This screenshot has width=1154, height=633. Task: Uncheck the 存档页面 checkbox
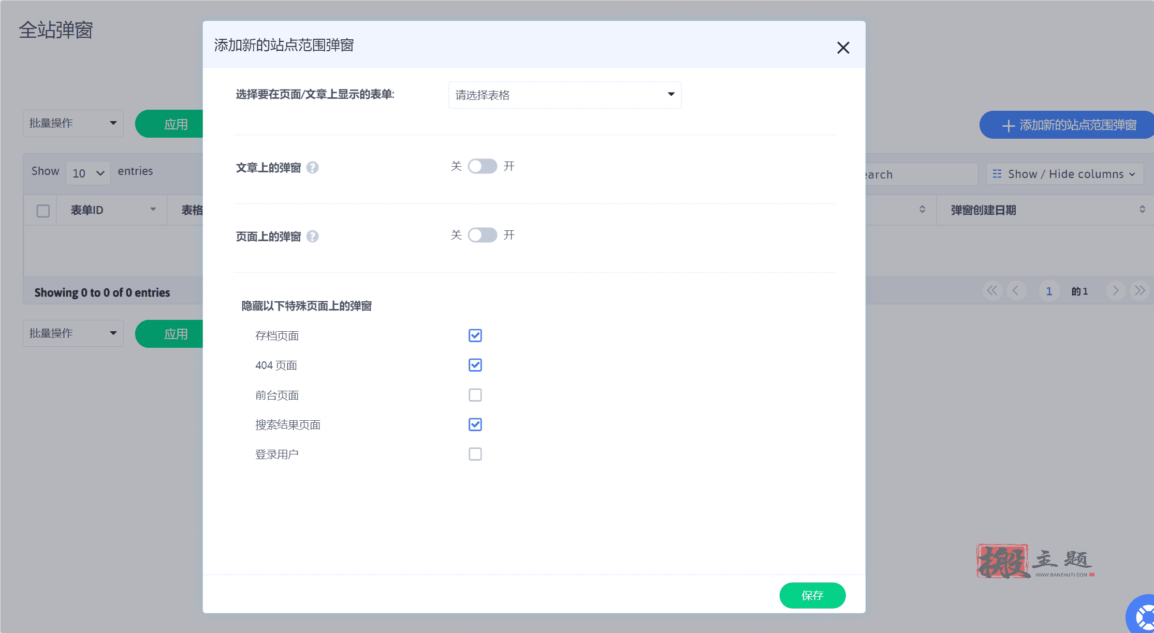pyautogui.click(x=475, y=335)
